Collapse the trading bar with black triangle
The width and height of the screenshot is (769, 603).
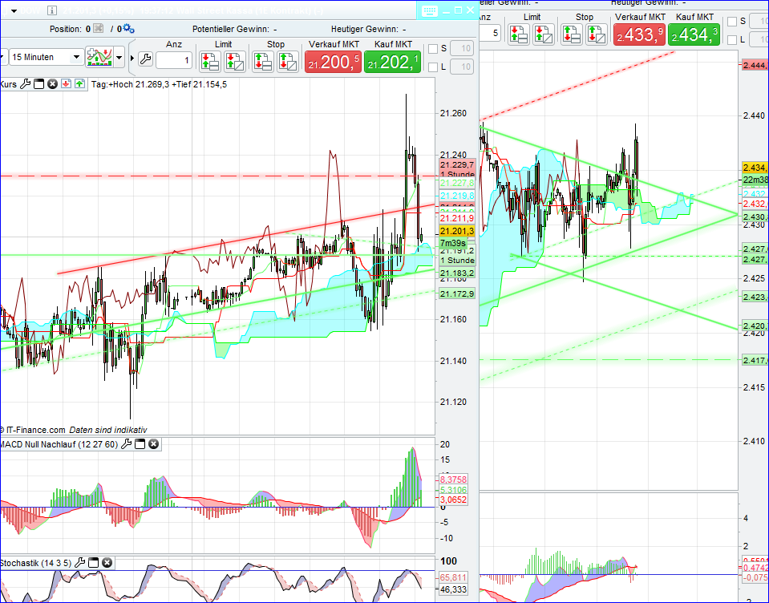[x=132, y=59]
